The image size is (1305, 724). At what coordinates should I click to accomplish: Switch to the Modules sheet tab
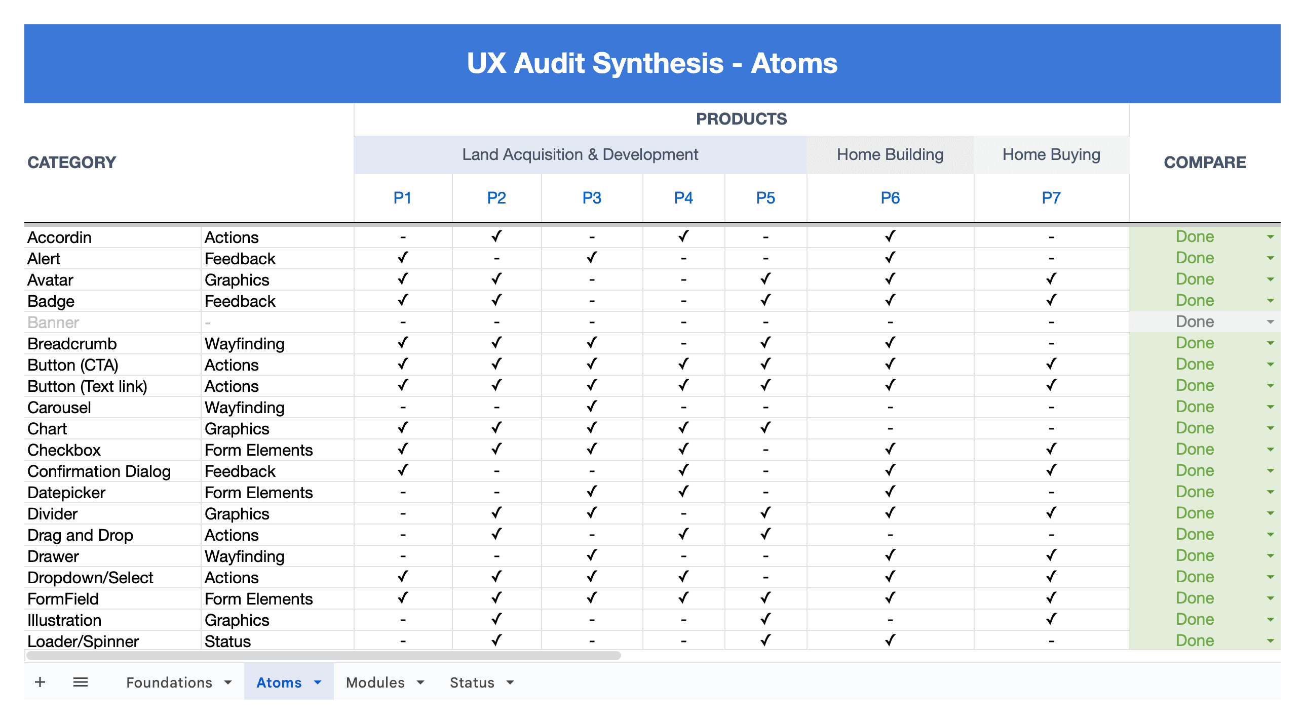point(375,682)
